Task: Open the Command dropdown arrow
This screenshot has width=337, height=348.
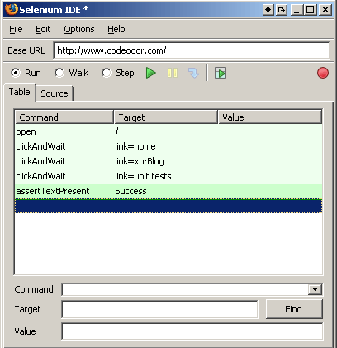Action: pos(315,289)
